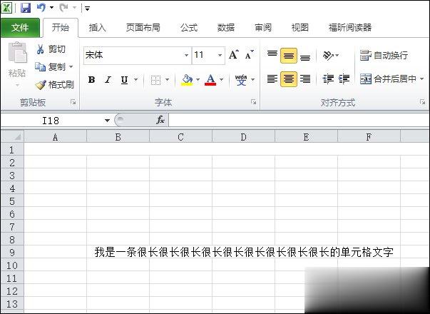Toggle italic formatting
The width and height of the screenshot is (430, 314).
click(108, 80)
